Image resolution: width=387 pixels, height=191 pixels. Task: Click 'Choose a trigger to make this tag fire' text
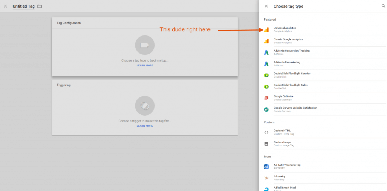(x=145, y=121)
